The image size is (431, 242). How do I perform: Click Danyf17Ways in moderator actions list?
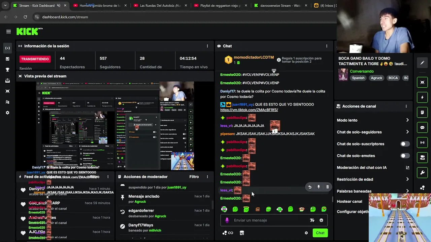pyautogui.click(x=141, y=225)
